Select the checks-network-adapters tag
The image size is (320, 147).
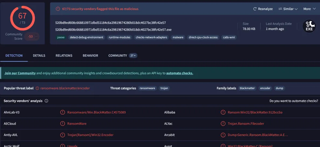point(151,37)
